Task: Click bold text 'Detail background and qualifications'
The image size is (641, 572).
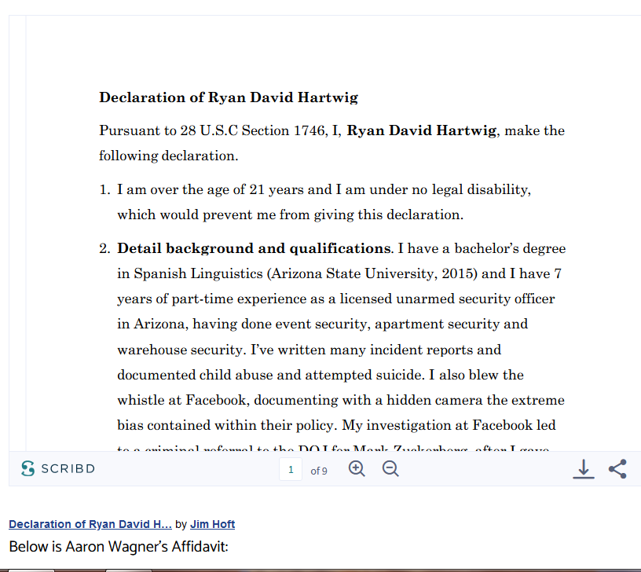Action: (x=254, y=248)
